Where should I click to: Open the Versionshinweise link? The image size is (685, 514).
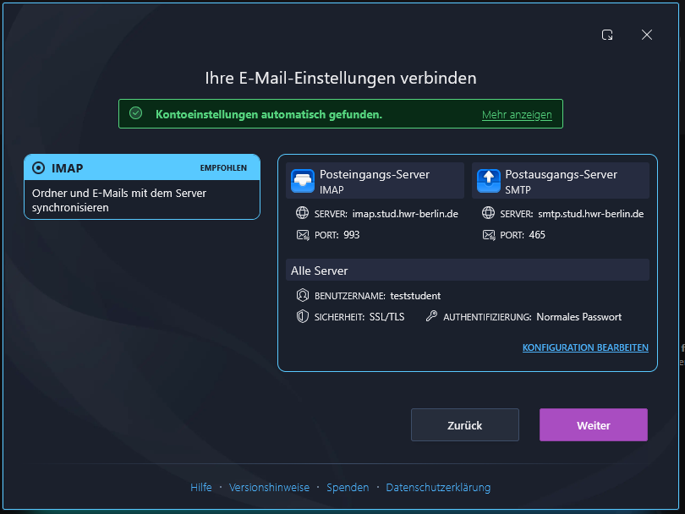(269, 487)
